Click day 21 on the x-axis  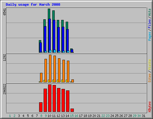(x=99, y=116)
